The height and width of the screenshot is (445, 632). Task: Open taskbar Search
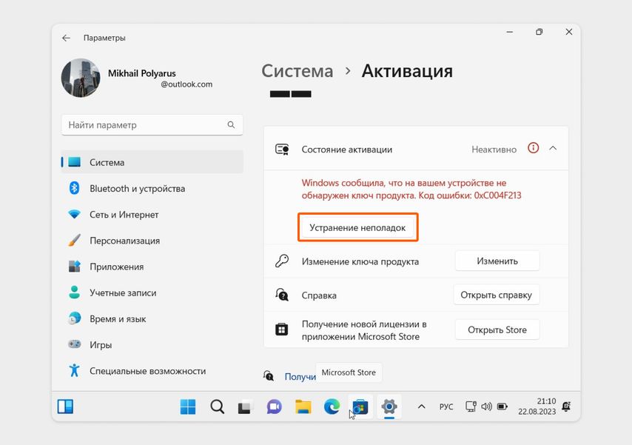click(218, 406)
